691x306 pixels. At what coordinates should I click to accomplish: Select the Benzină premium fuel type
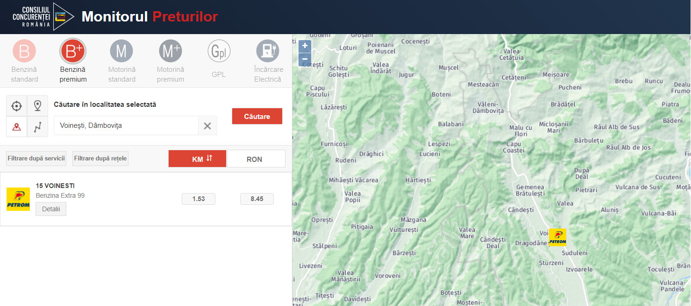pos(73,51)
